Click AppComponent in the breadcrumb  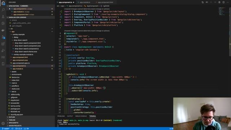(x=92, y=6)
